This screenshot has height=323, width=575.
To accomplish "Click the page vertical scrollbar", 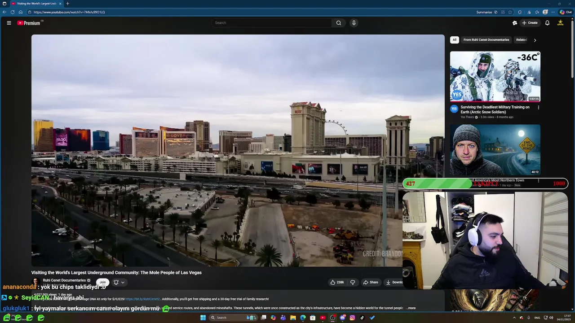I will tap(573, 49).
